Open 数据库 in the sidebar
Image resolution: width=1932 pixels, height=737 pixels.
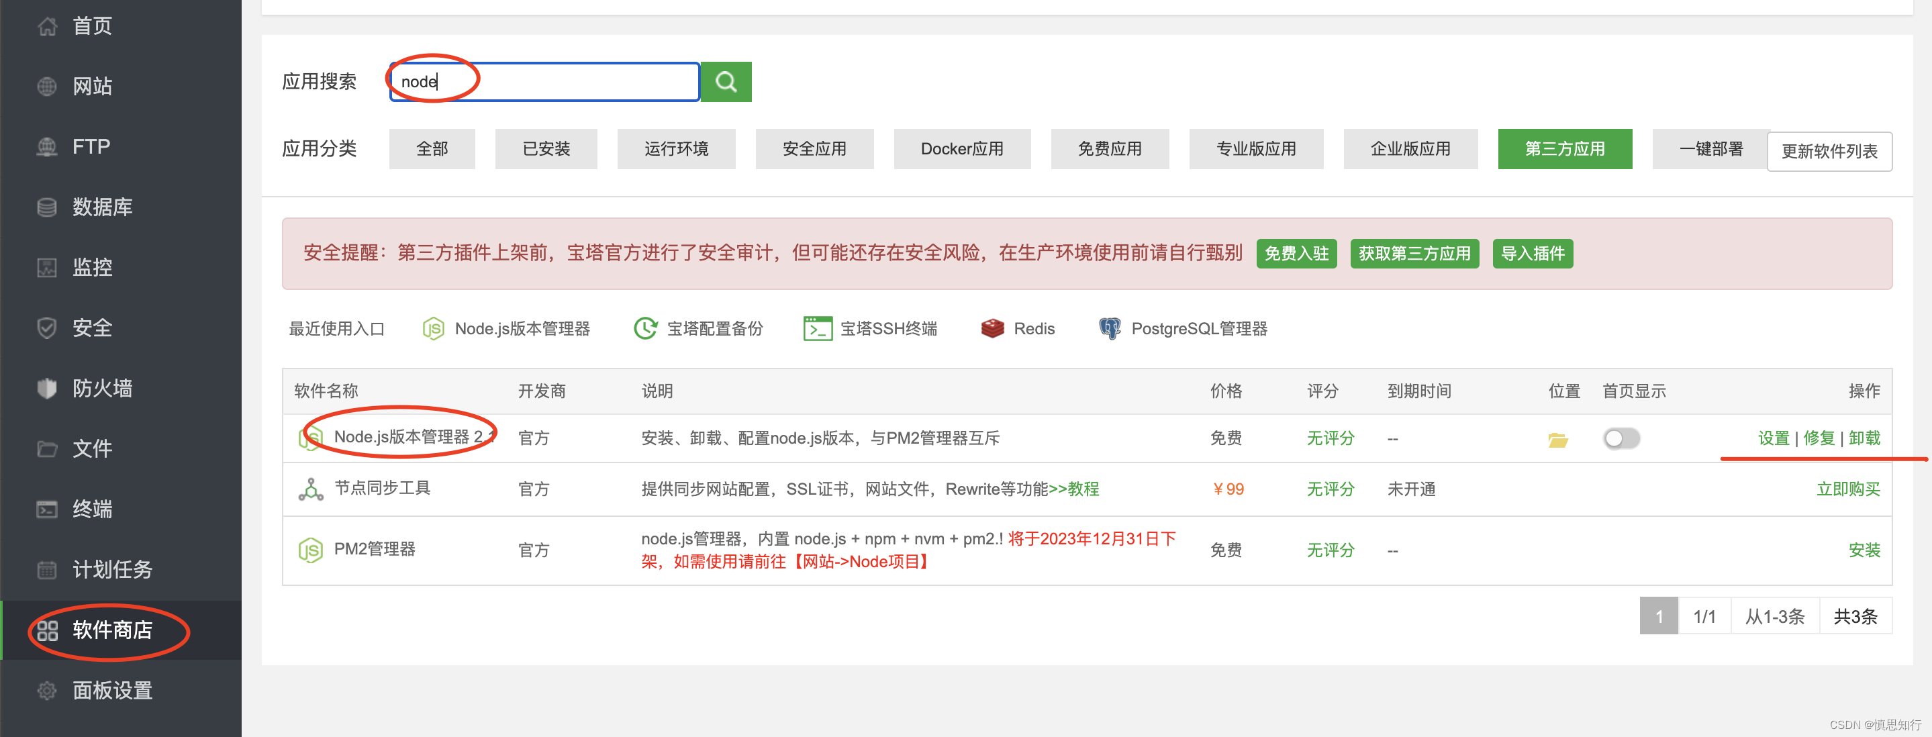[x=101, y=207]
